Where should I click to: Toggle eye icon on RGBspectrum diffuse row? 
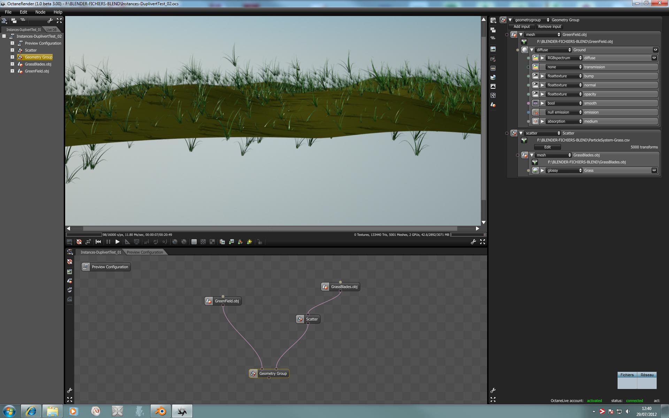[x=654, y=58]
